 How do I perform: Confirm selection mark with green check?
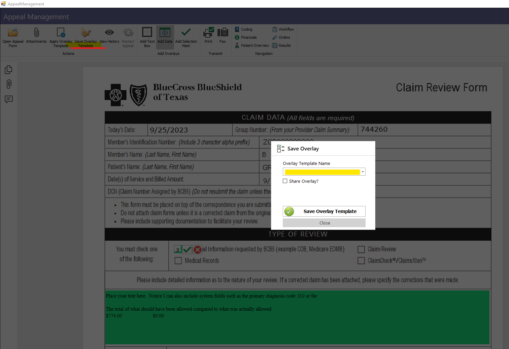187,249
